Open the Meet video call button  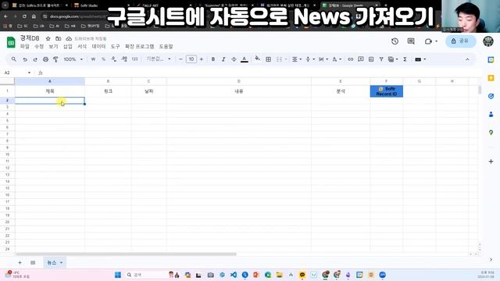430,41
